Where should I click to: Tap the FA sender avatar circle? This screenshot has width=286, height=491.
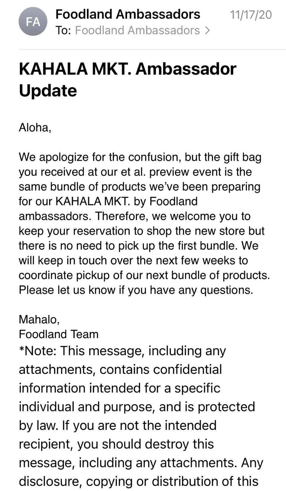coord(33,22)
